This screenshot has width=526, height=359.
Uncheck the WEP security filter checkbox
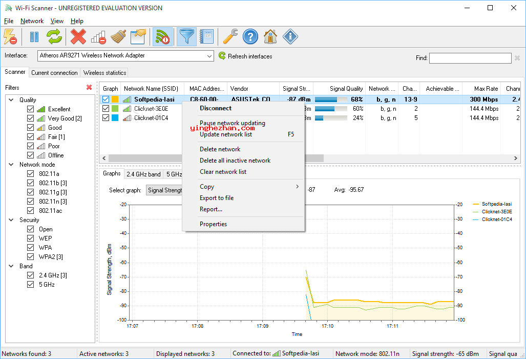click(31, 238)
